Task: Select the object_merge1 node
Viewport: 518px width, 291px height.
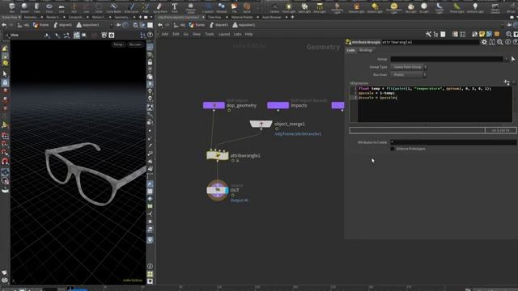Action: pyautogui.click(x=261, y=124)
